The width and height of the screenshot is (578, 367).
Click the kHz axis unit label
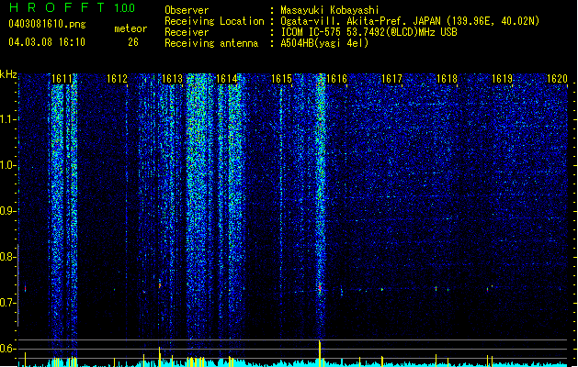8,74
